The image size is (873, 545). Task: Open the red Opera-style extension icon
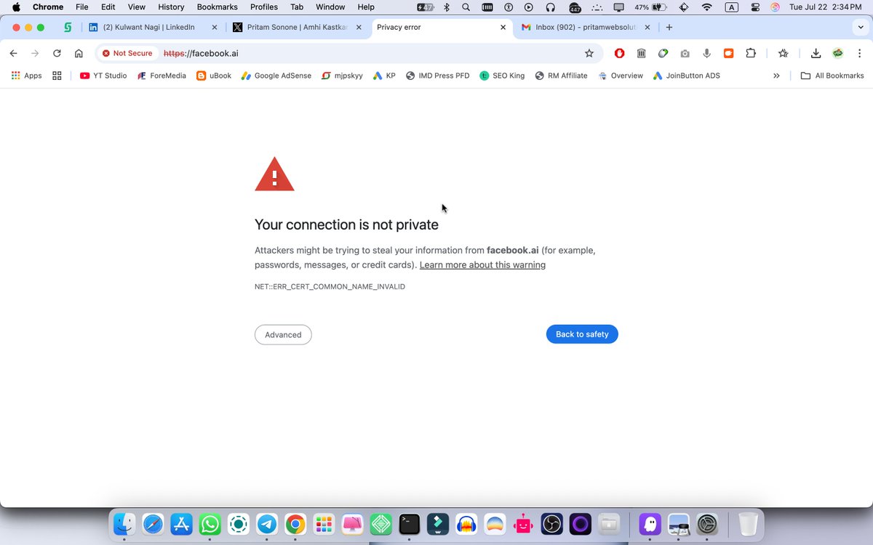(619, 53)
